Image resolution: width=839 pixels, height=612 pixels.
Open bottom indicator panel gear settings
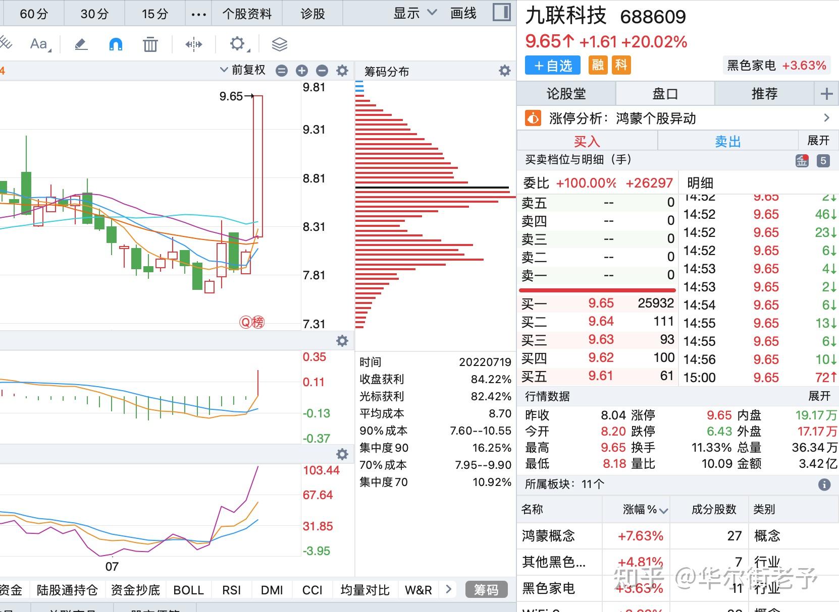tap(342, 454)
